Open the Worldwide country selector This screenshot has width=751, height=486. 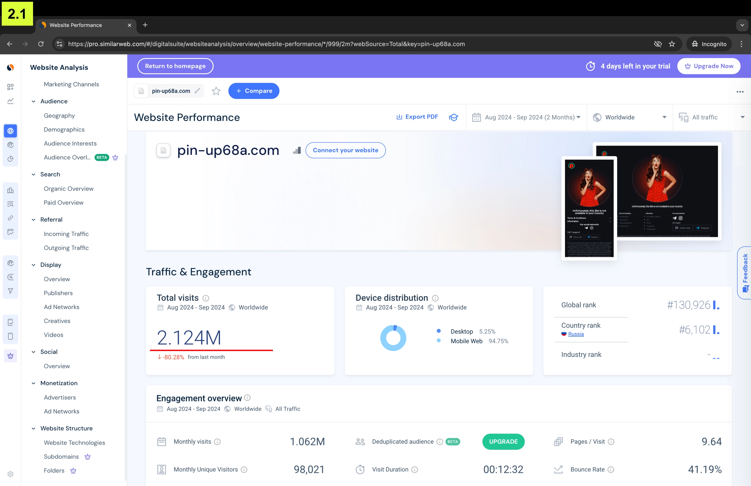(629, 117)
